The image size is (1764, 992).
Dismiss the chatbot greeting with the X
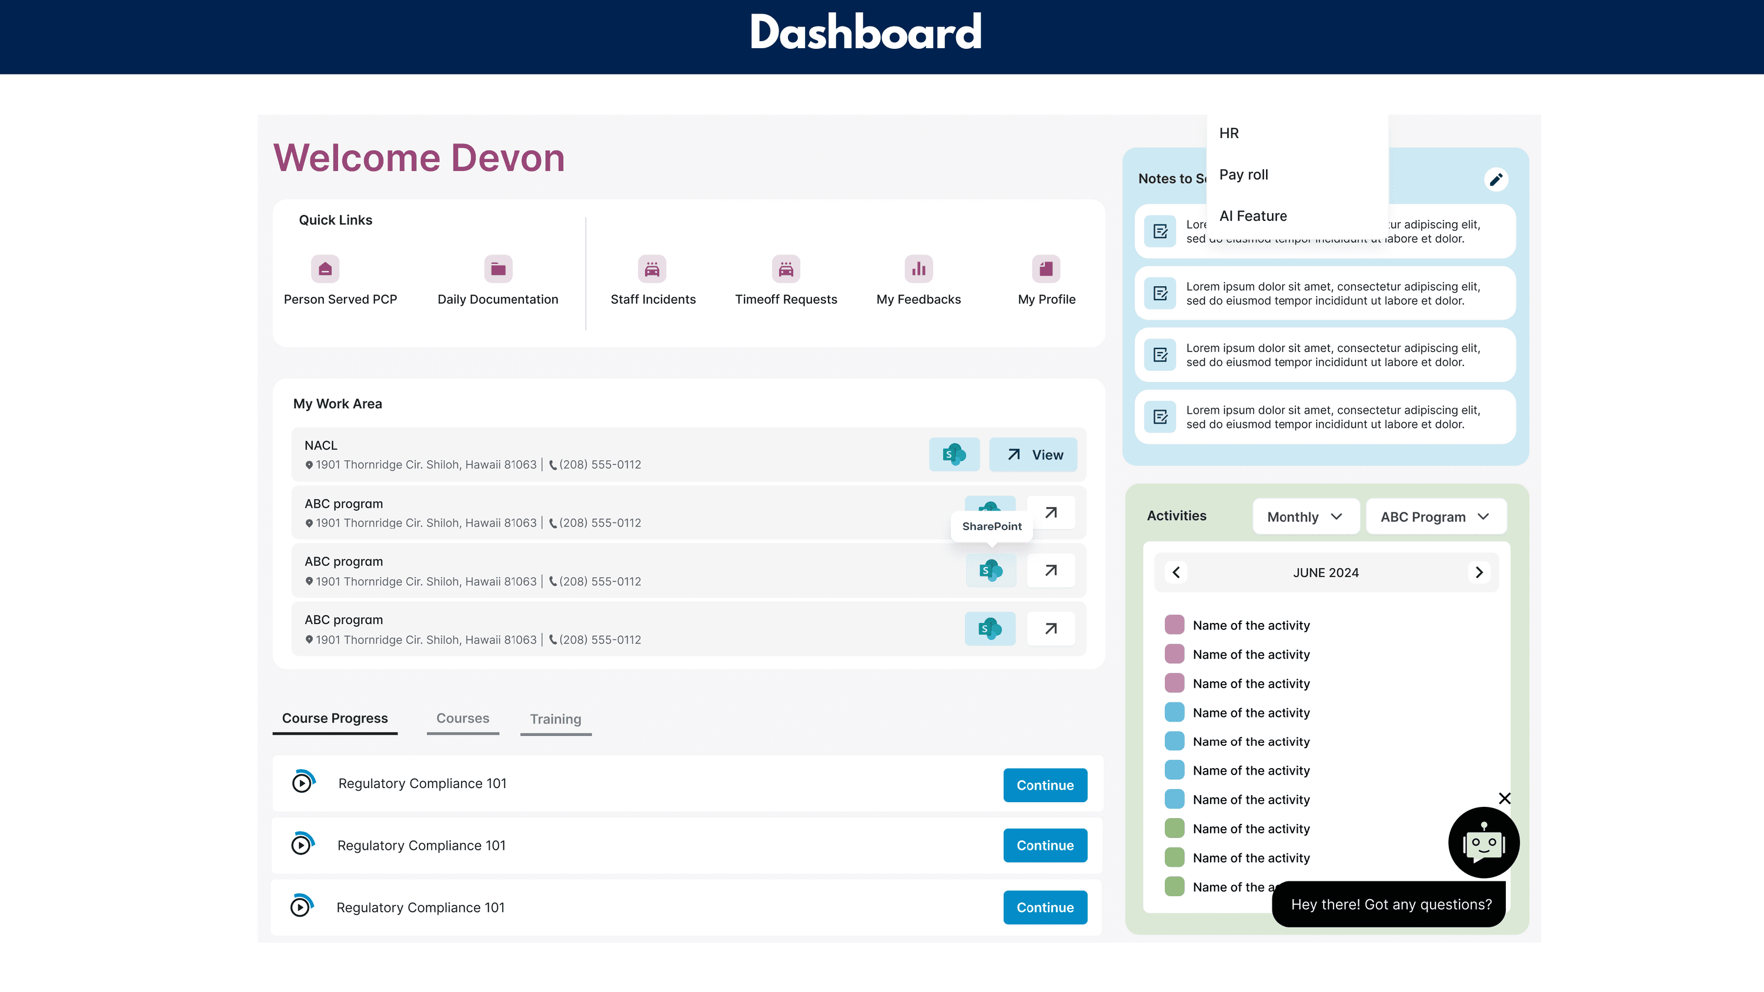click(1505, 798)
